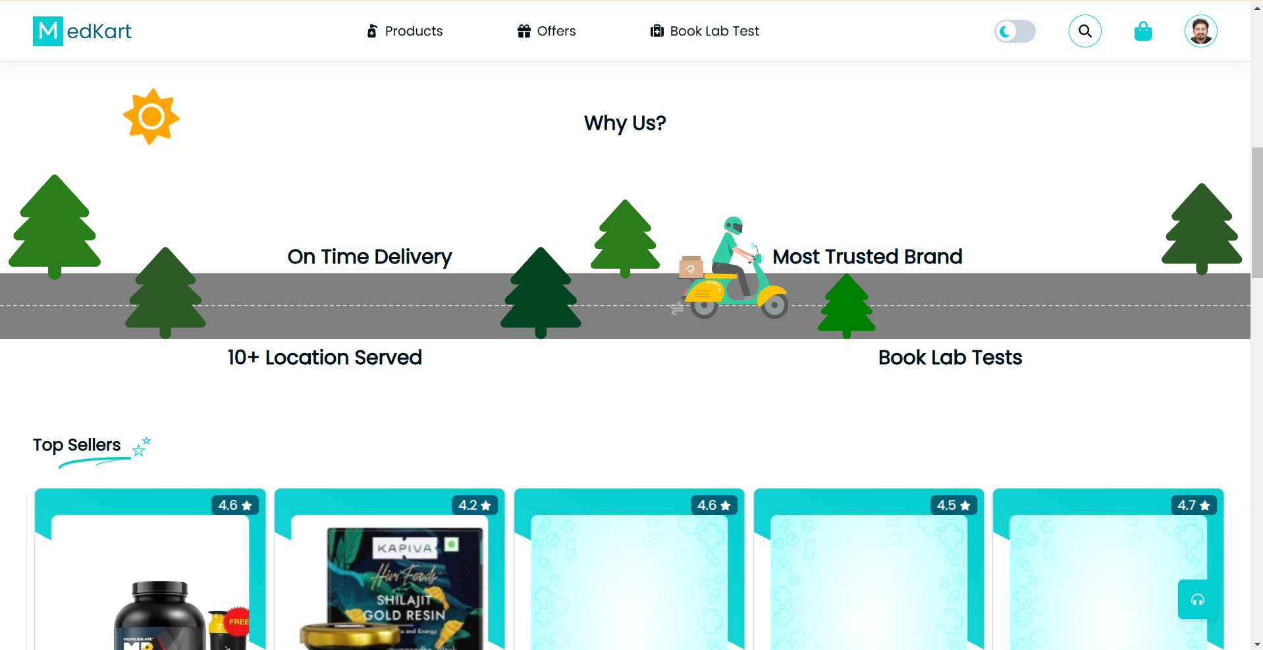Open the Kapiva Shilajit Gold Resin card
Viewport: 1263px width, 650px height.
click(390, 570)
